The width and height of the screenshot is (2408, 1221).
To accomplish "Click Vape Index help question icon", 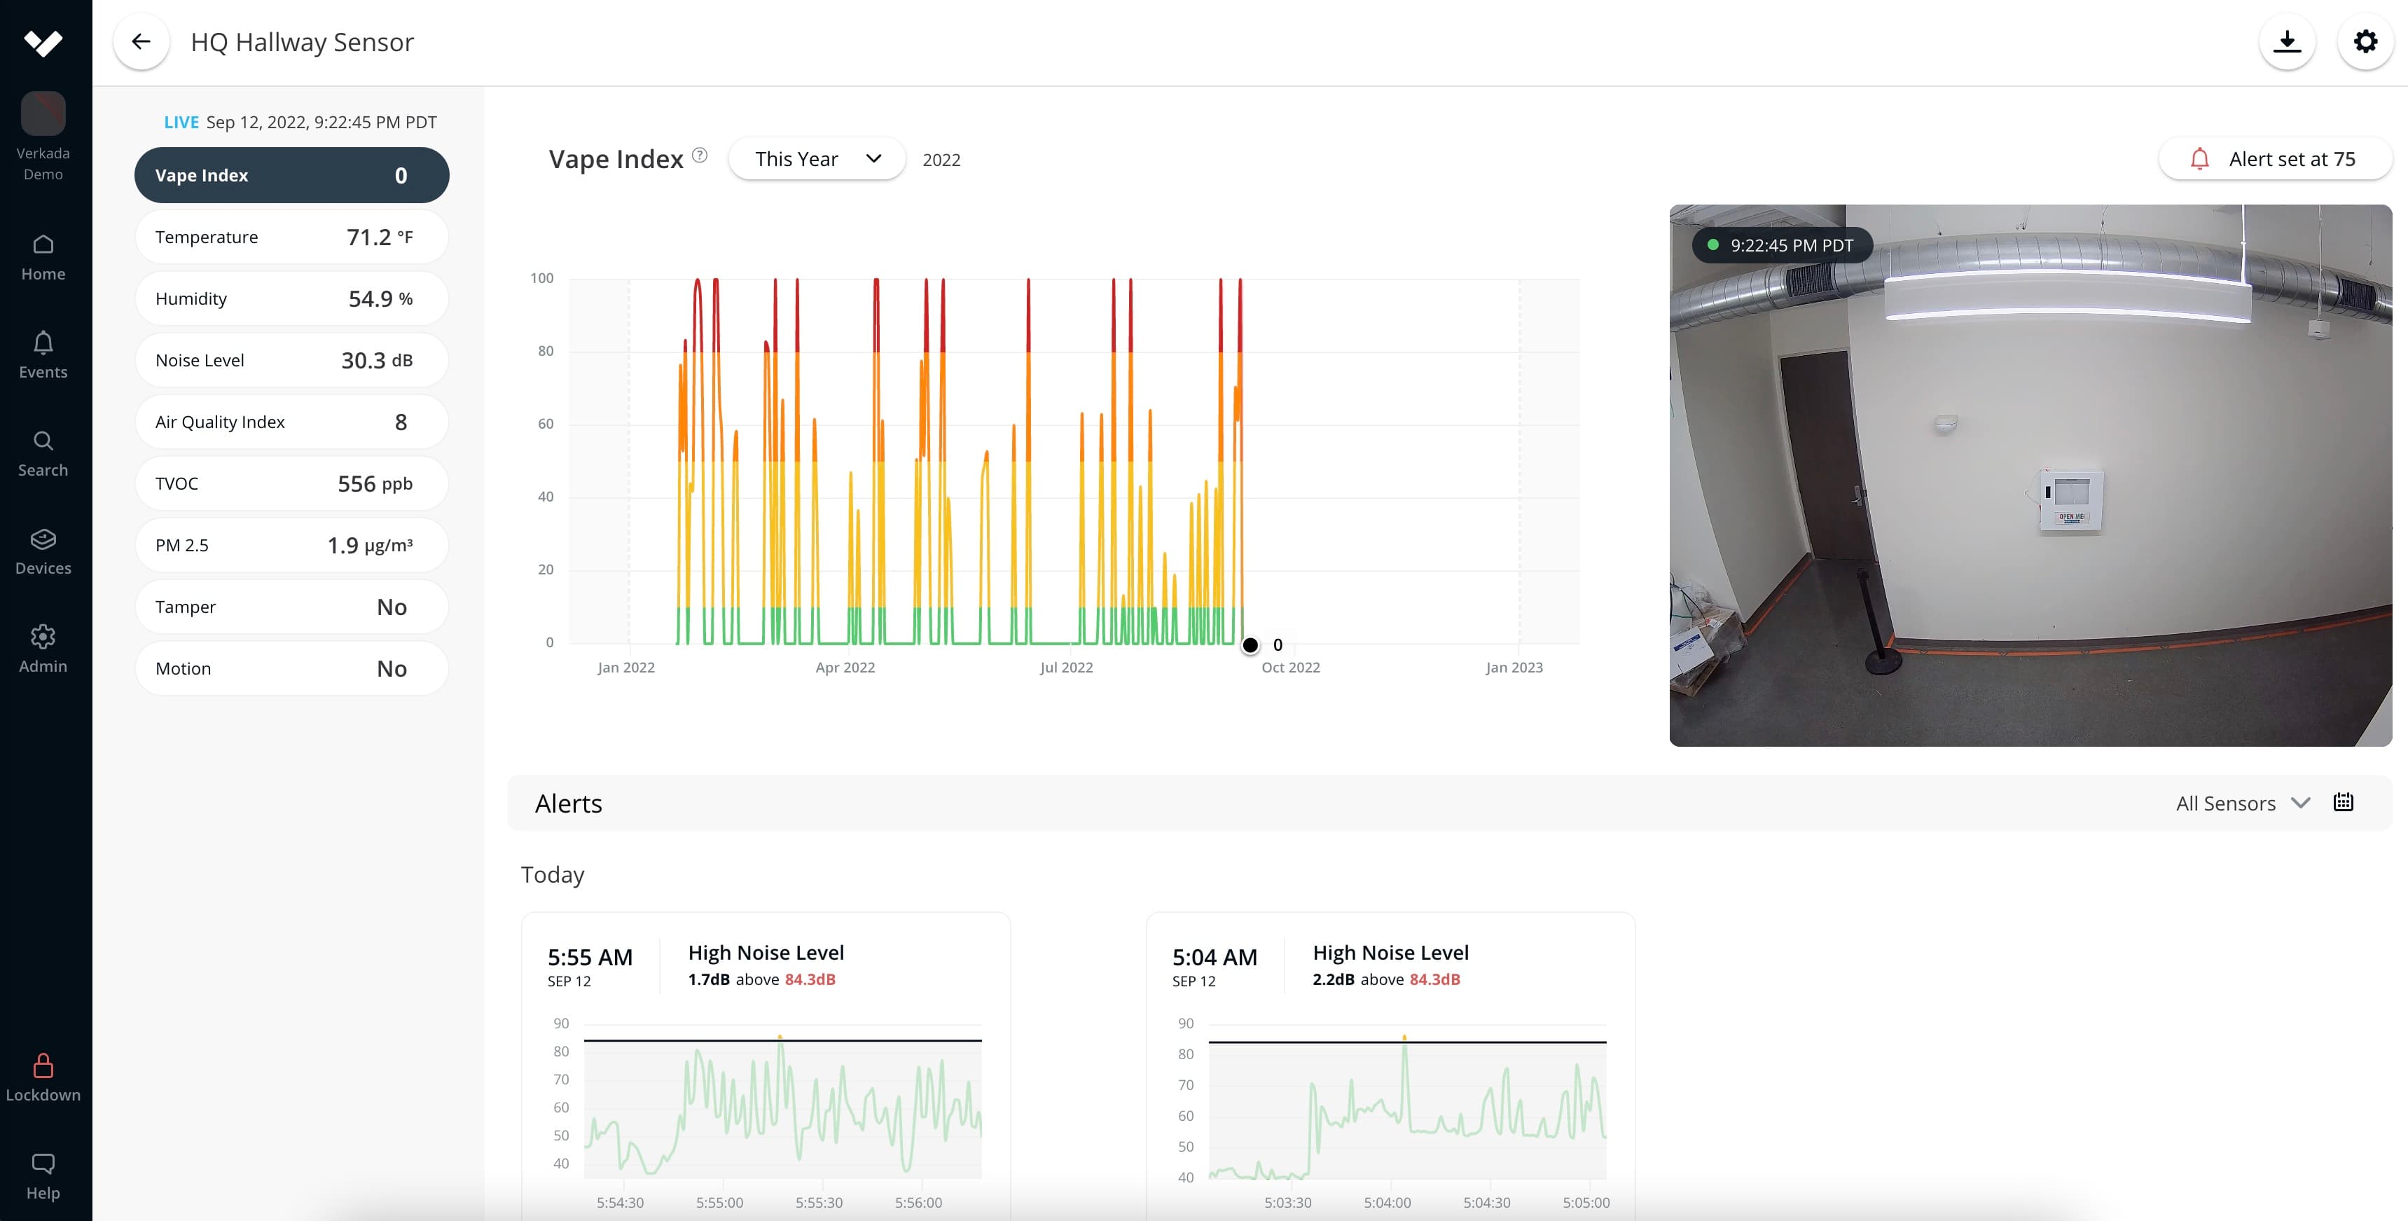I will 699,156.
